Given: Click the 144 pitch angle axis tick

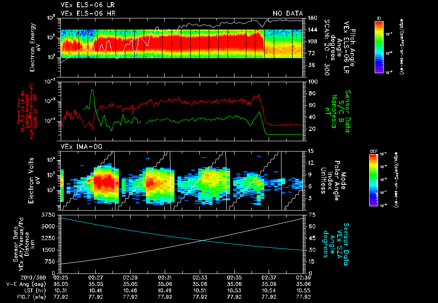Looking at the screenshot, I should click(x=312, y=30).
